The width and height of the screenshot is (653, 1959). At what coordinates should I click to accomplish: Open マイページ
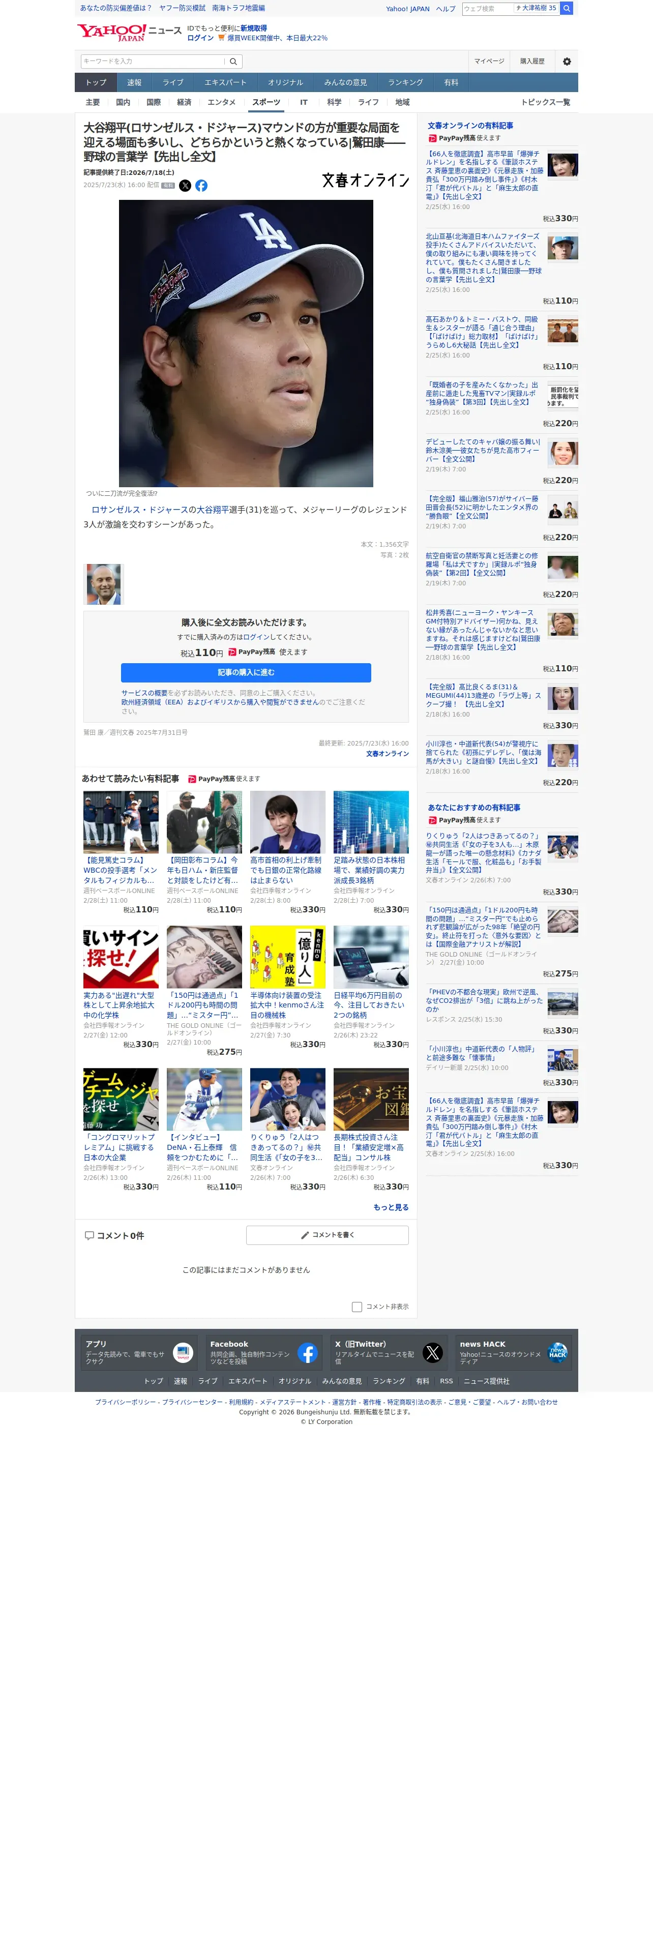pyautogui.click(x=489, y=62)
